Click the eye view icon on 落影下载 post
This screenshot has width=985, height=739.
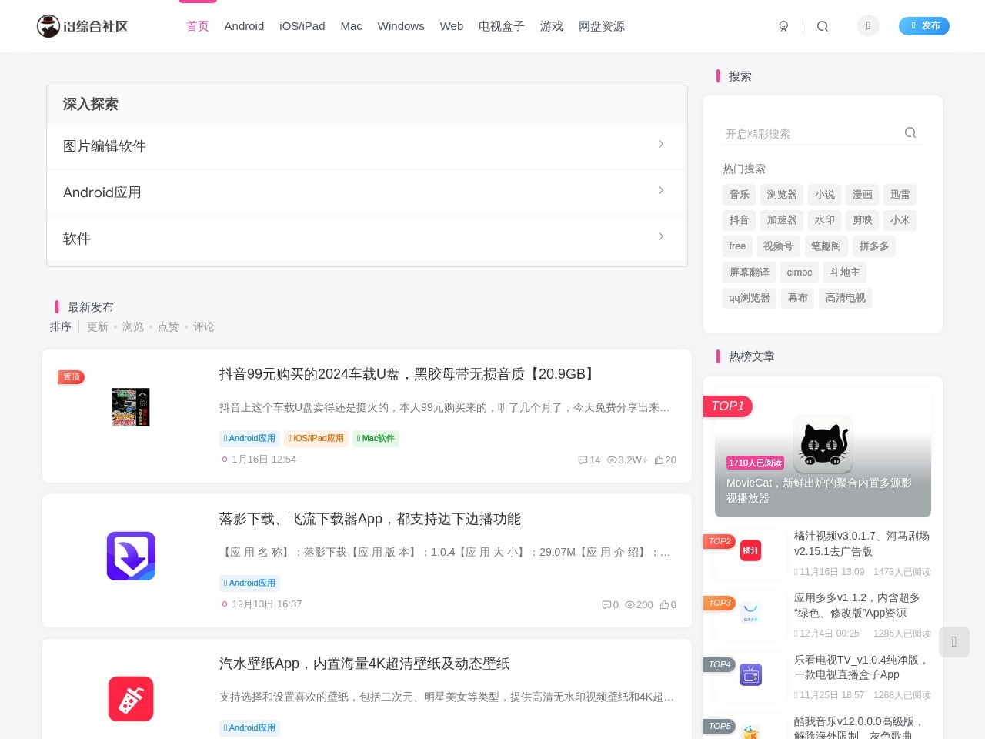tap(629, 604)
